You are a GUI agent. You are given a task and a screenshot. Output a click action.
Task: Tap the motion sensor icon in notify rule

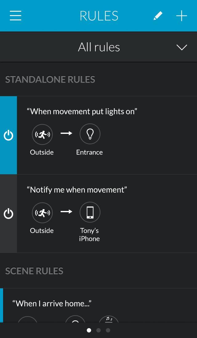point(42,212)
